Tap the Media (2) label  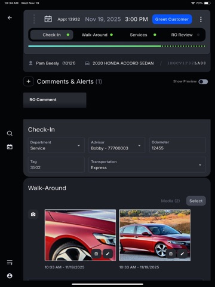[x=170, y=201]
